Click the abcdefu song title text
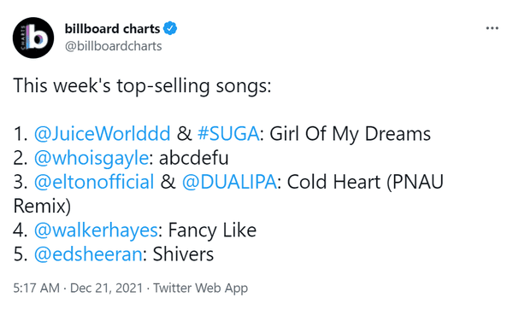 (x=194, y=158)
